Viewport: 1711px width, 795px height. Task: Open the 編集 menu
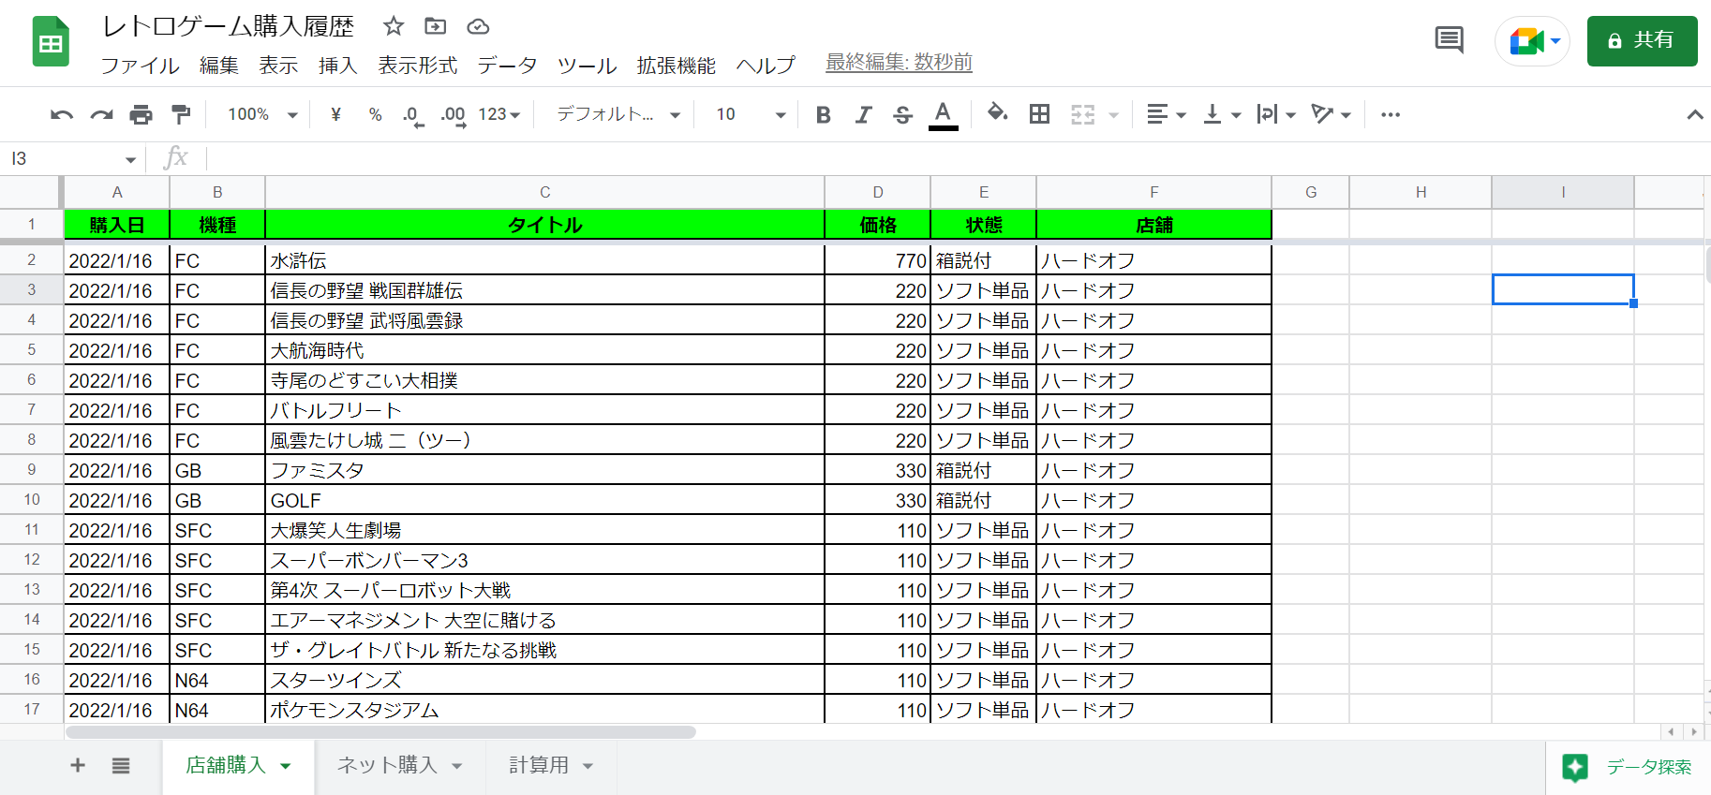(x=219, y=66)
